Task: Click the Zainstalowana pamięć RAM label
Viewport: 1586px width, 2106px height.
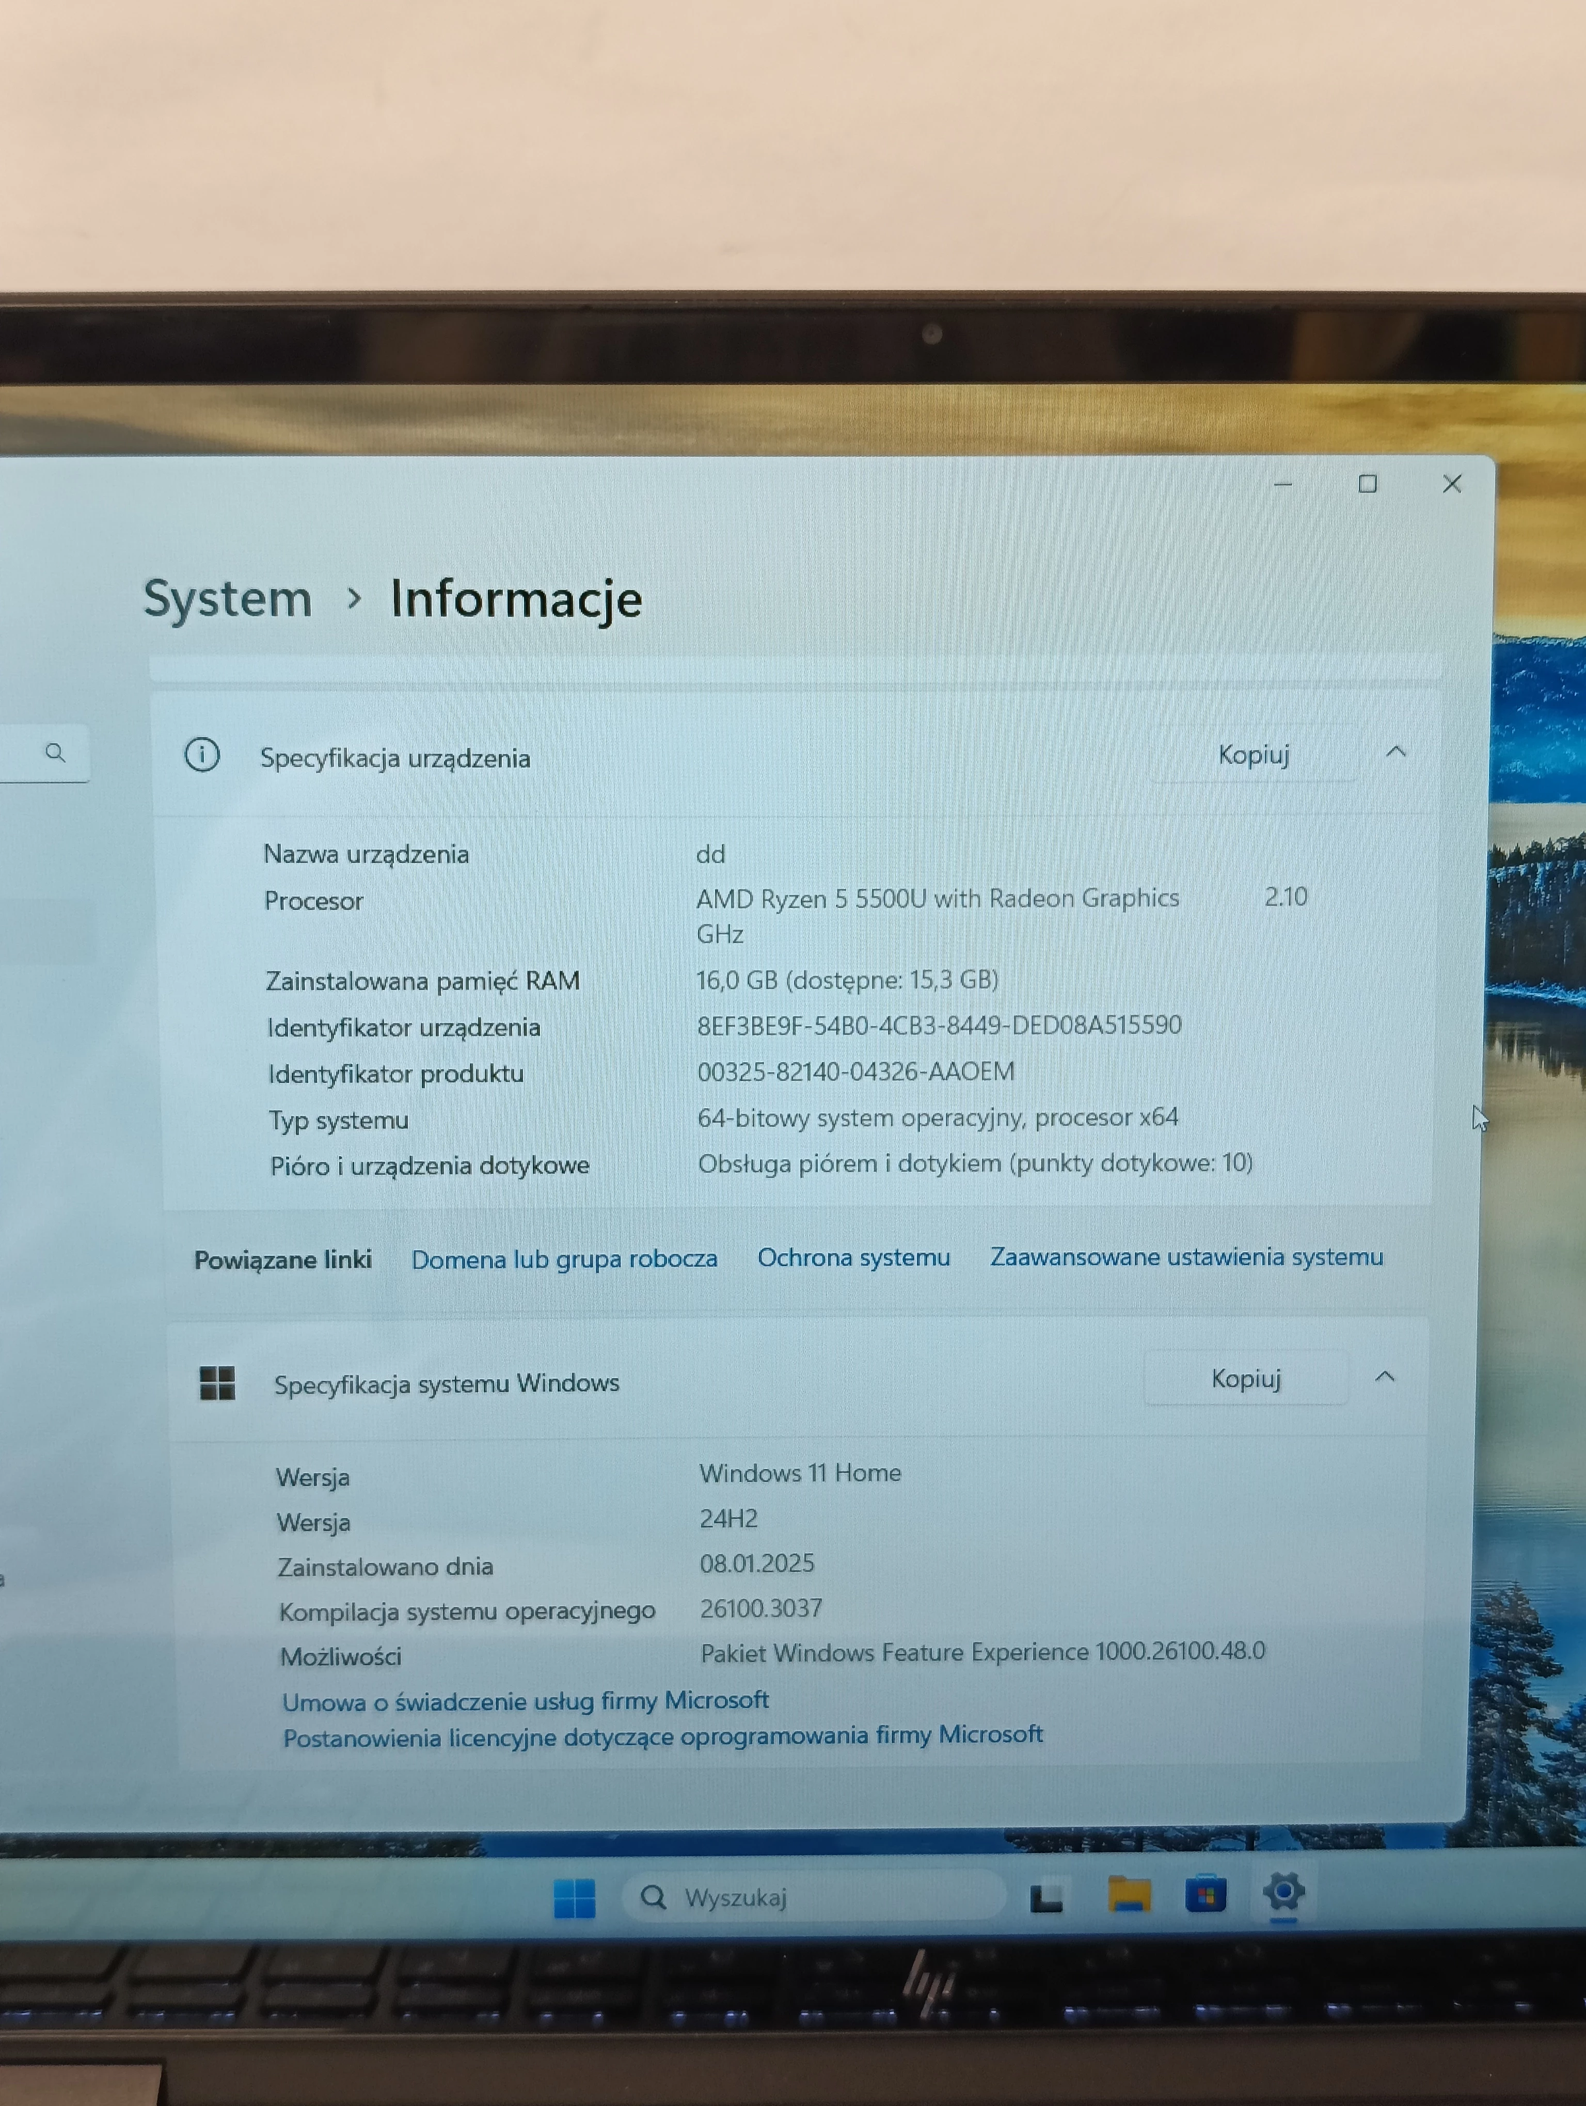Action: pos(423,982)
